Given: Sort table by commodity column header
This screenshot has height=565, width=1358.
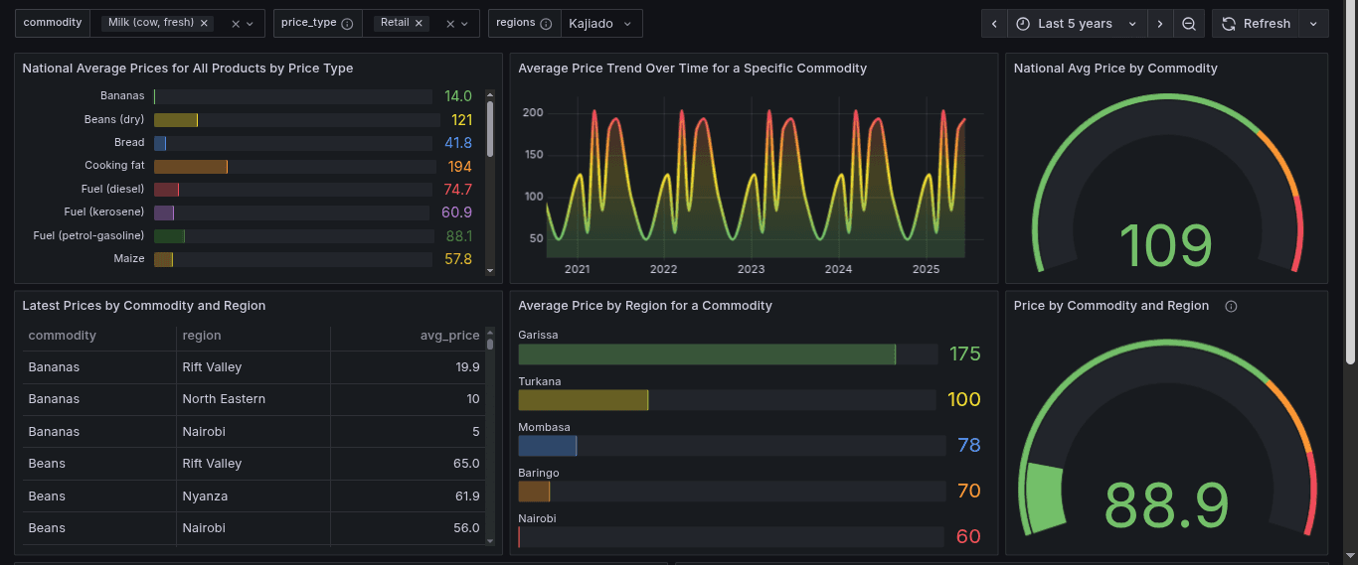Looking at the screenshot, I should coord(63,336).
